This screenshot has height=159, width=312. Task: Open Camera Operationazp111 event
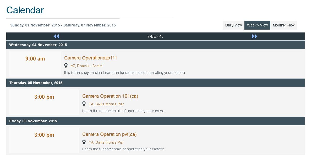(91, 58)
